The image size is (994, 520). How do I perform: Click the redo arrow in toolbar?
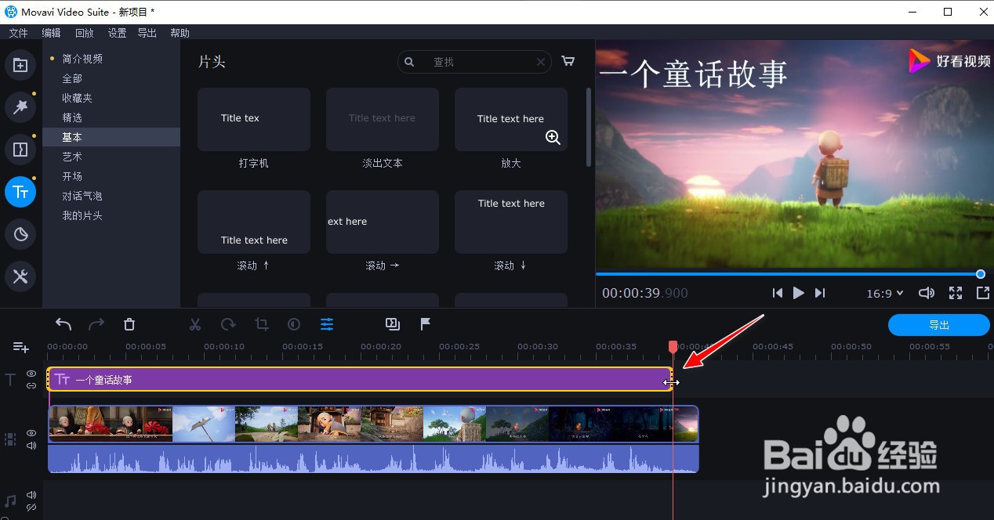pos(96,324)
